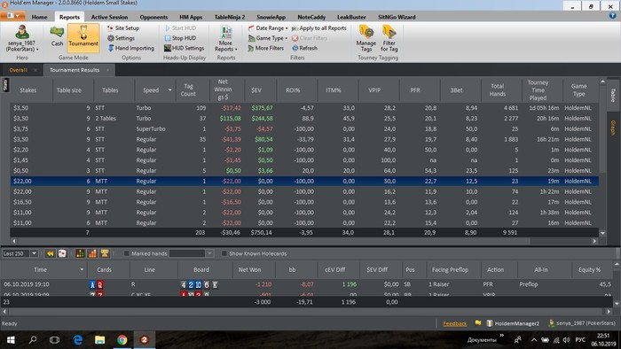
Task: Click the Feedback link
Action: click(454, 323)
